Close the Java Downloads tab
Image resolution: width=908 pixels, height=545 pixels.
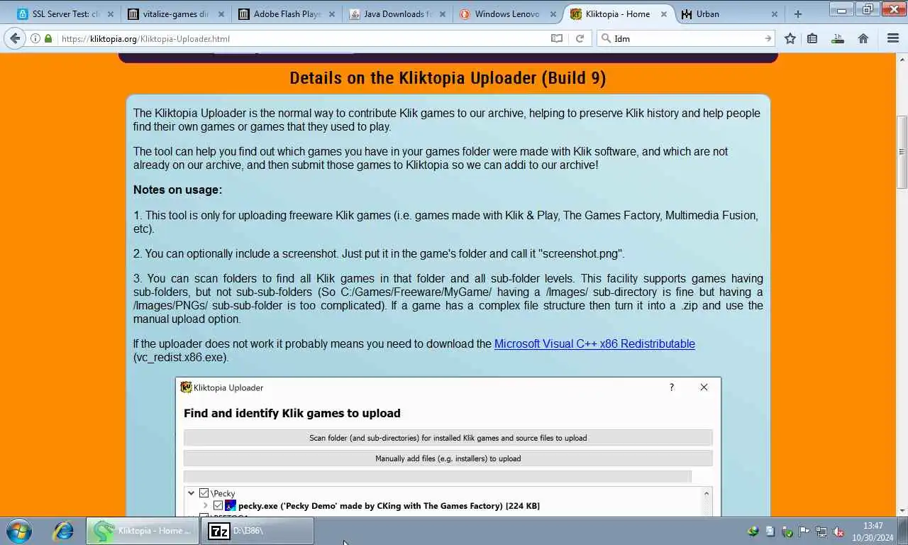443,14
